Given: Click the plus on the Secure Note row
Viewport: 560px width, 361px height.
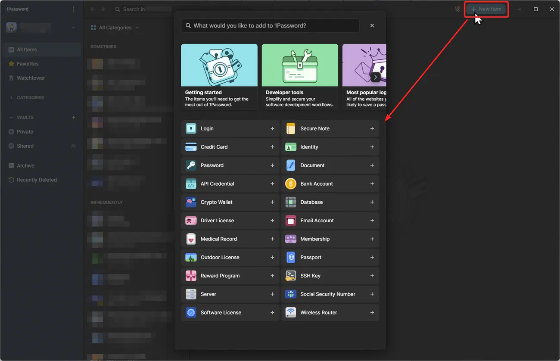Looking at the screenshot, I should point(372,128).
